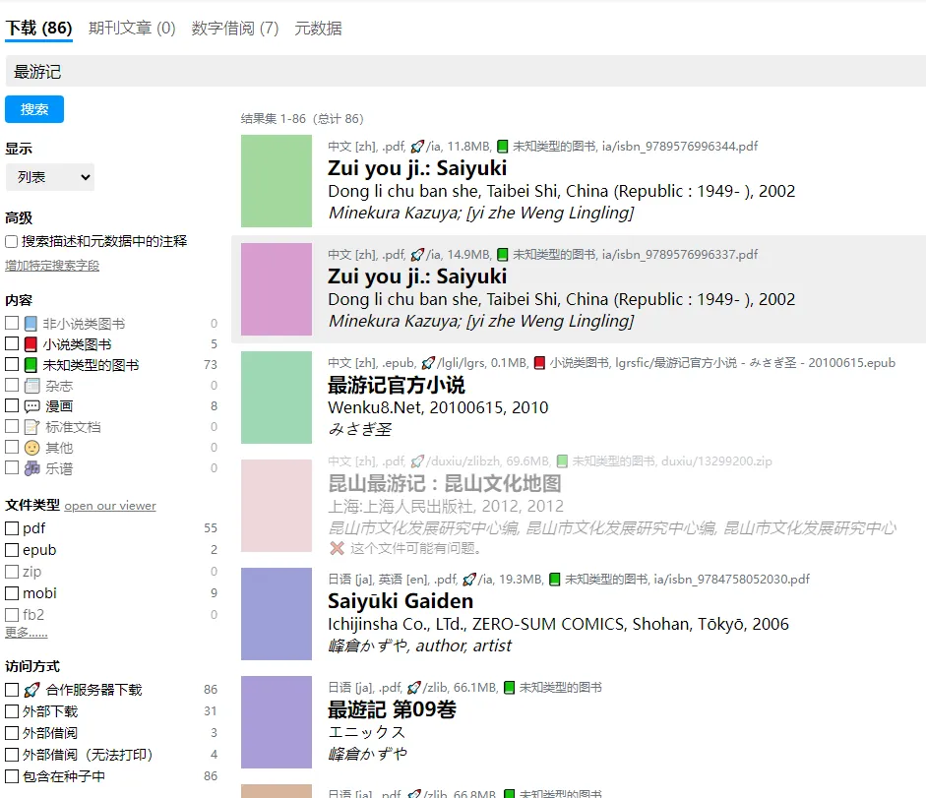Enable 搜索描述和元数据中的注释 checkbox

tap(11, 242)
